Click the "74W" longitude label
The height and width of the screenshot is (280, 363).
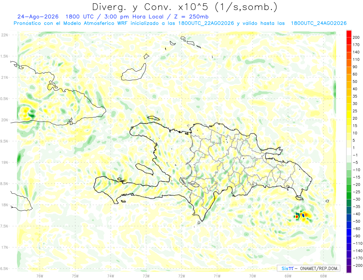click(x=110, y=275)
